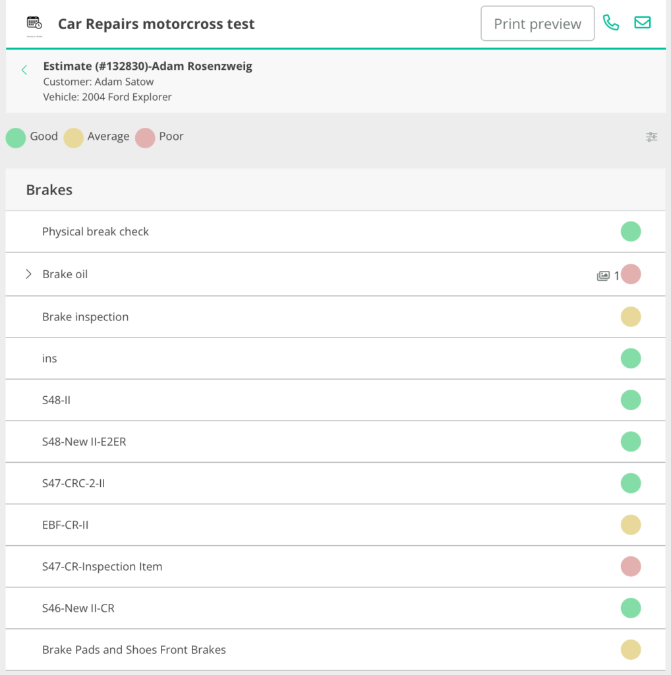Toggle the Good status filter
The image size is (671, 675).
tap(16, 138)
